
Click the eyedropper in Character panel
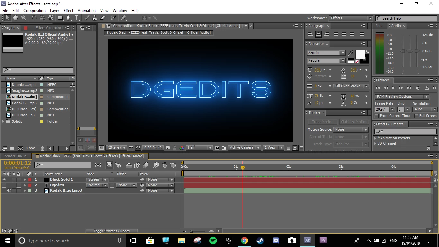351,53
